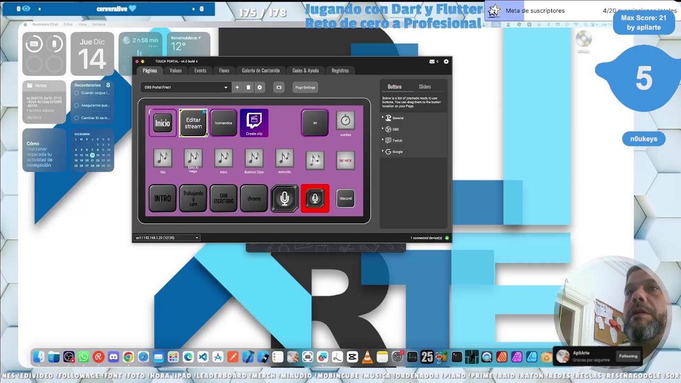Click the Twitch Create clip button
Viewport: 681px width, 383px height.
tap(254, 123)
